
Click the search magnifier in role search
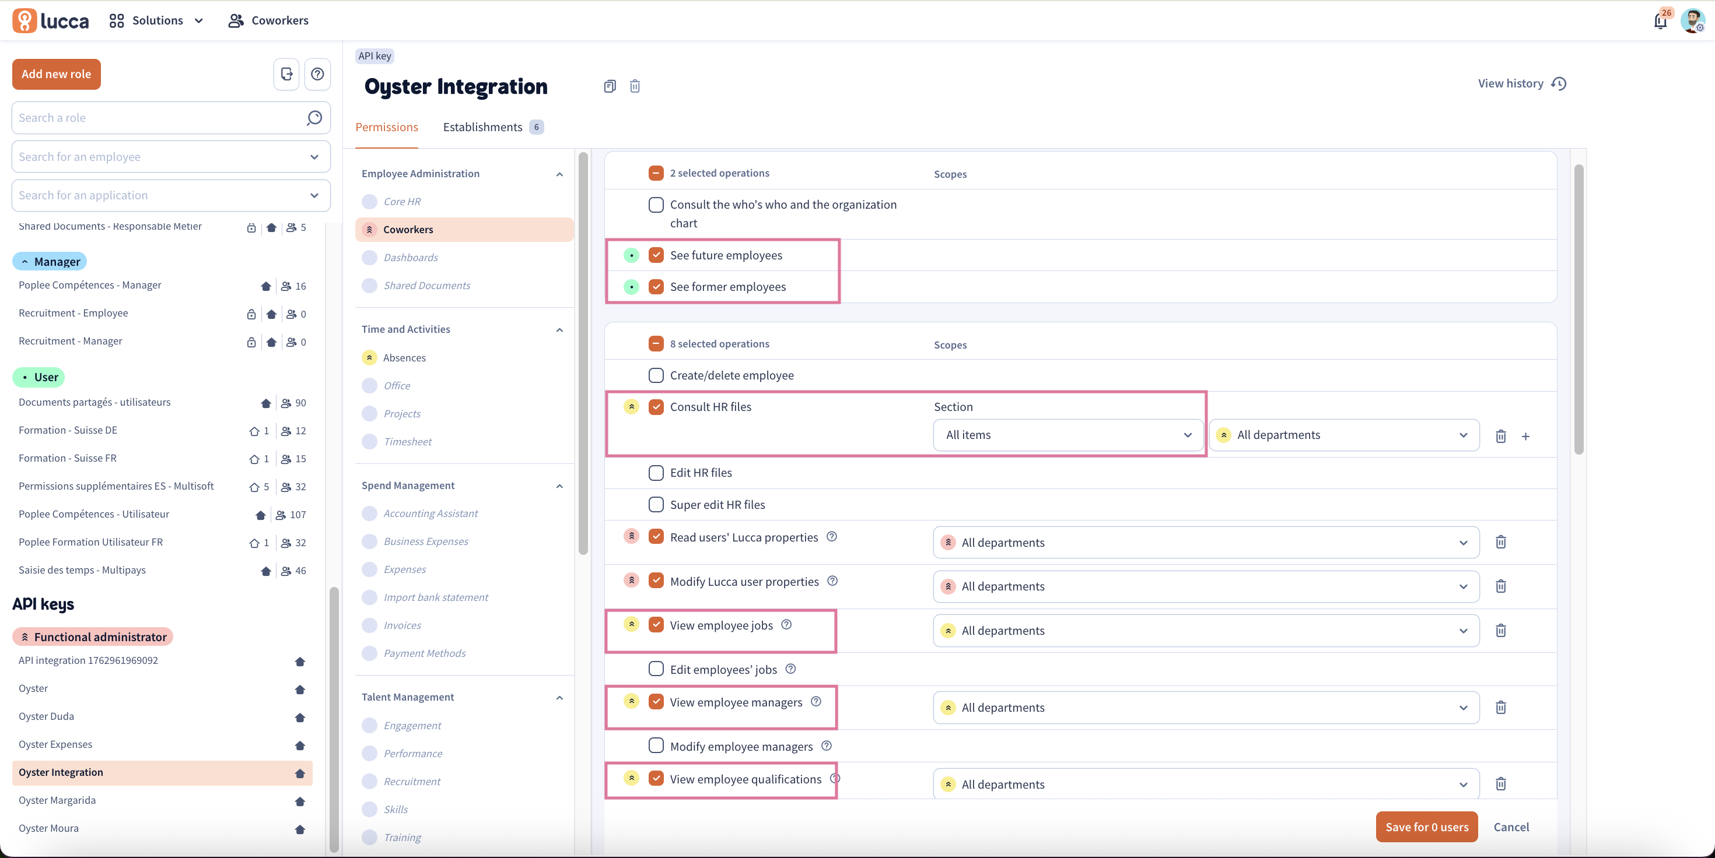click(x=314, y=118)
